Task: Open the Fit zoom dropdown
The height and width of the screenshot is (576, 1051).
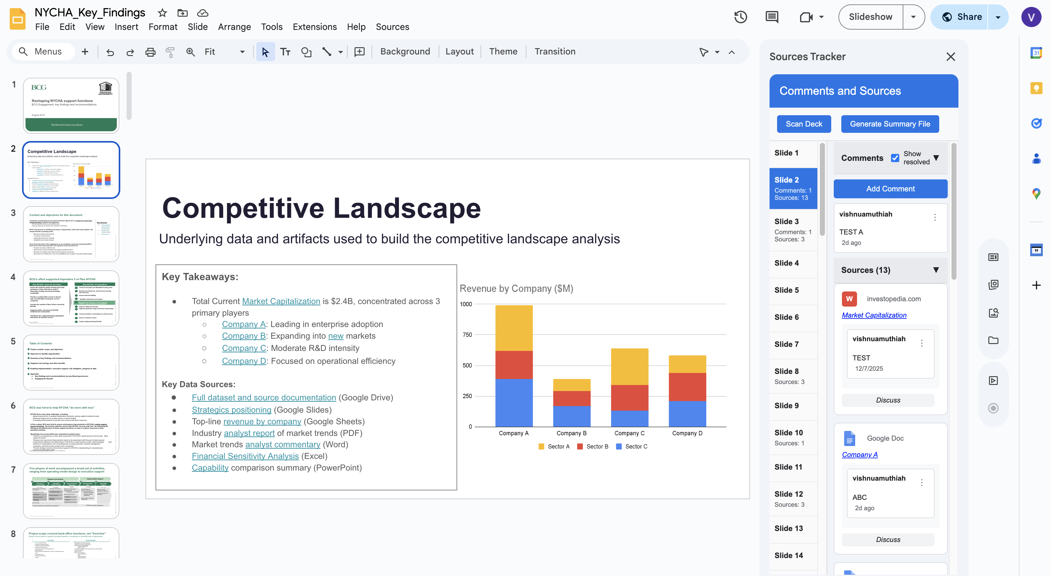Action: [x=242, y=52]
